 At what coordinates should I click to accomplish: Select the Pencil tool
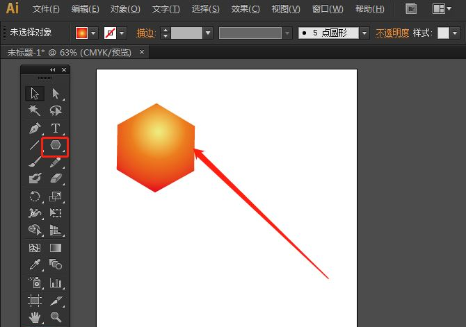coord(56,162)
